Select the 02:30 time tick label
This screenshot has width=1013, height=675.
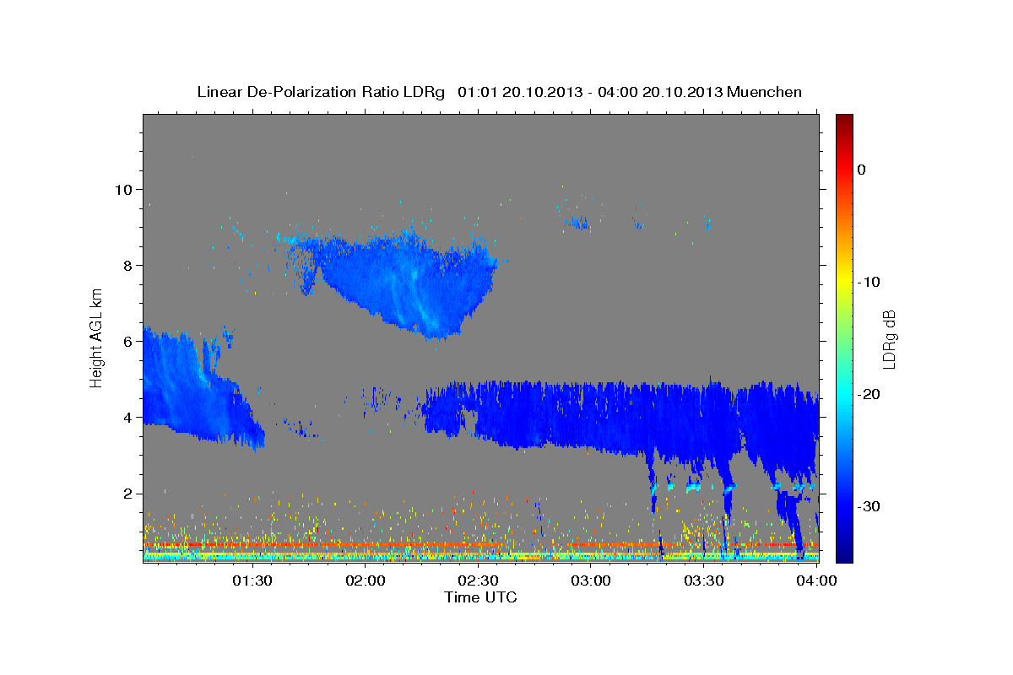tap(478, 580)
